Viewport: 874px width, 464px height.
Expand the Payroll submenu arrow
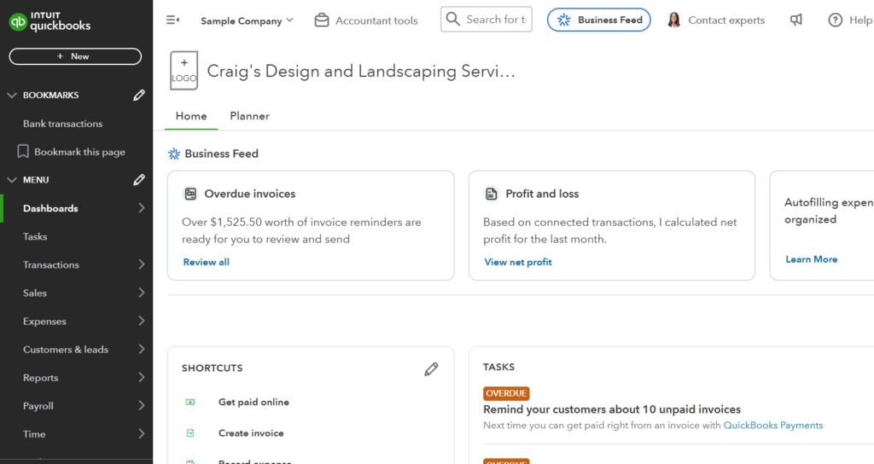pyautogui.click(x=141, y=406)
